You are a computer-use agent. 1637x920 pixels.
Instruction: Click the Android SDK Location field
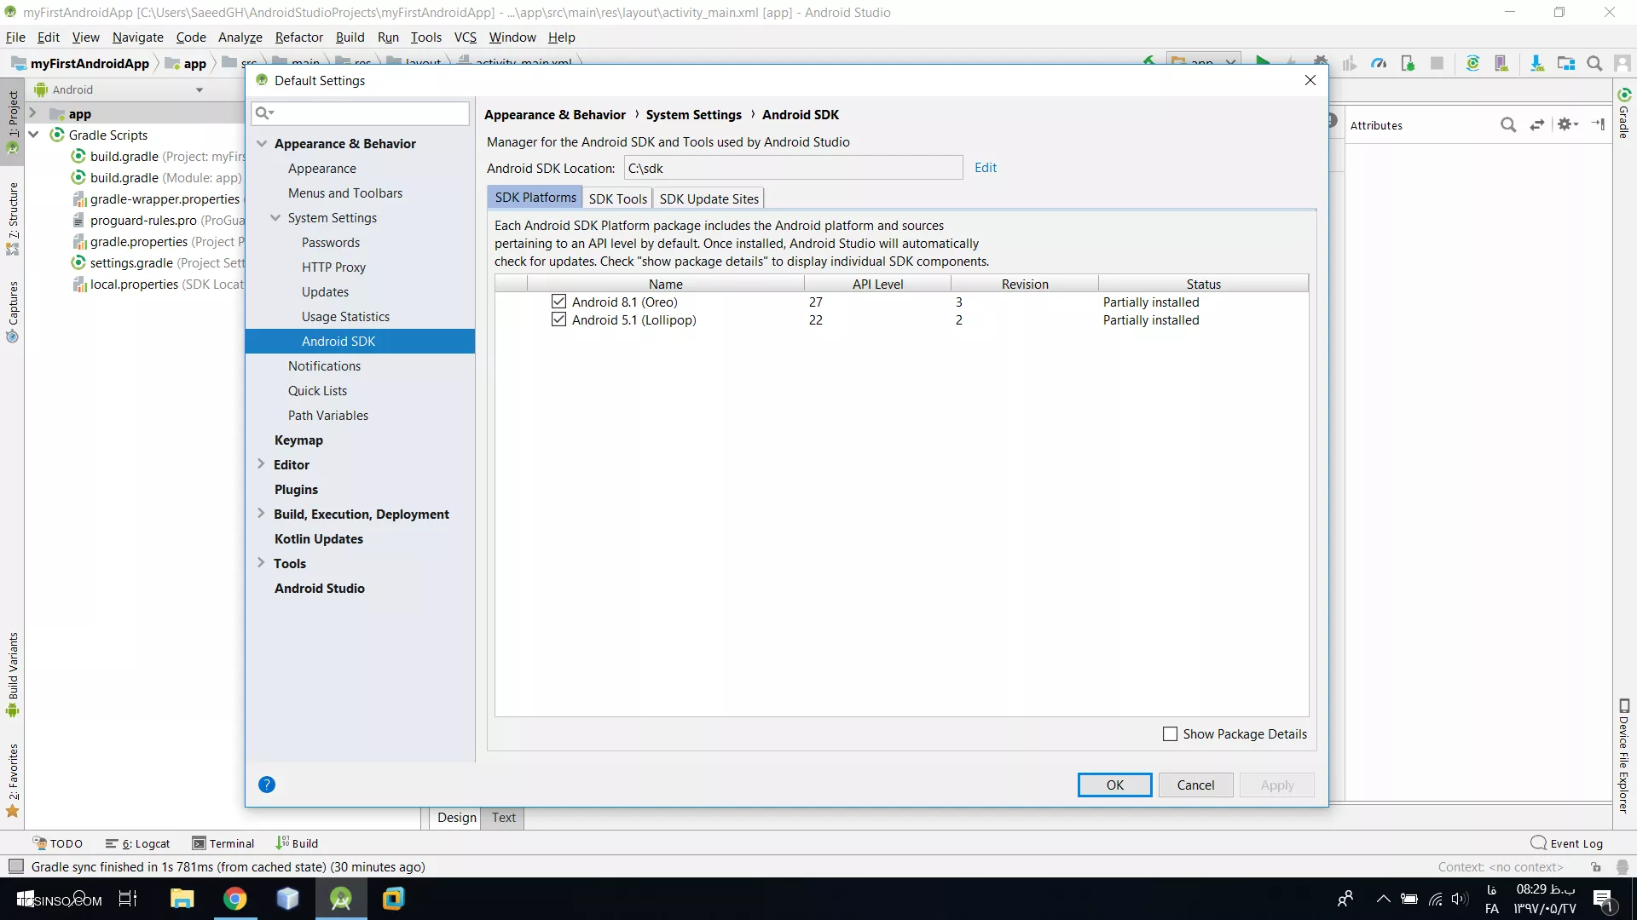point(793,168)
